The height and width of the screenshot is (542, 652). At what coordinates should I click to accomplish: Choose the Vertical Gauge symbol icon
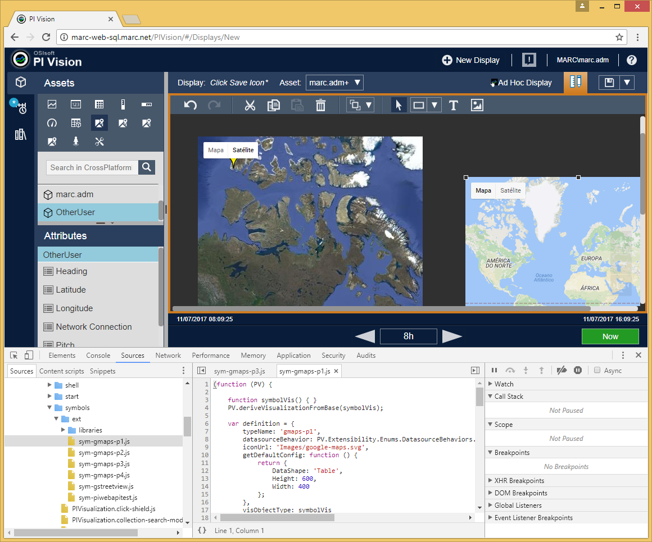[123, 104]
